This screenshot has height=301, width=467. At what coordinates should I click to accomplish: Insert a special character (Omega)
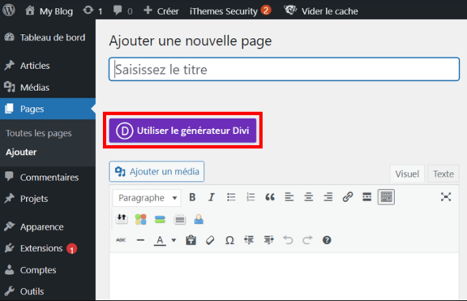(x=230, y=240)
